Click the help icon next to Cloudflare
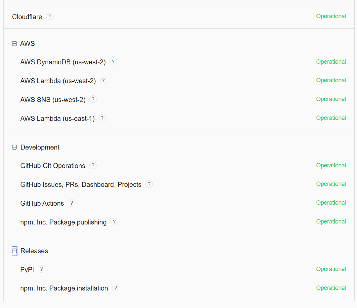357x308 pixels. coord(50,16)
